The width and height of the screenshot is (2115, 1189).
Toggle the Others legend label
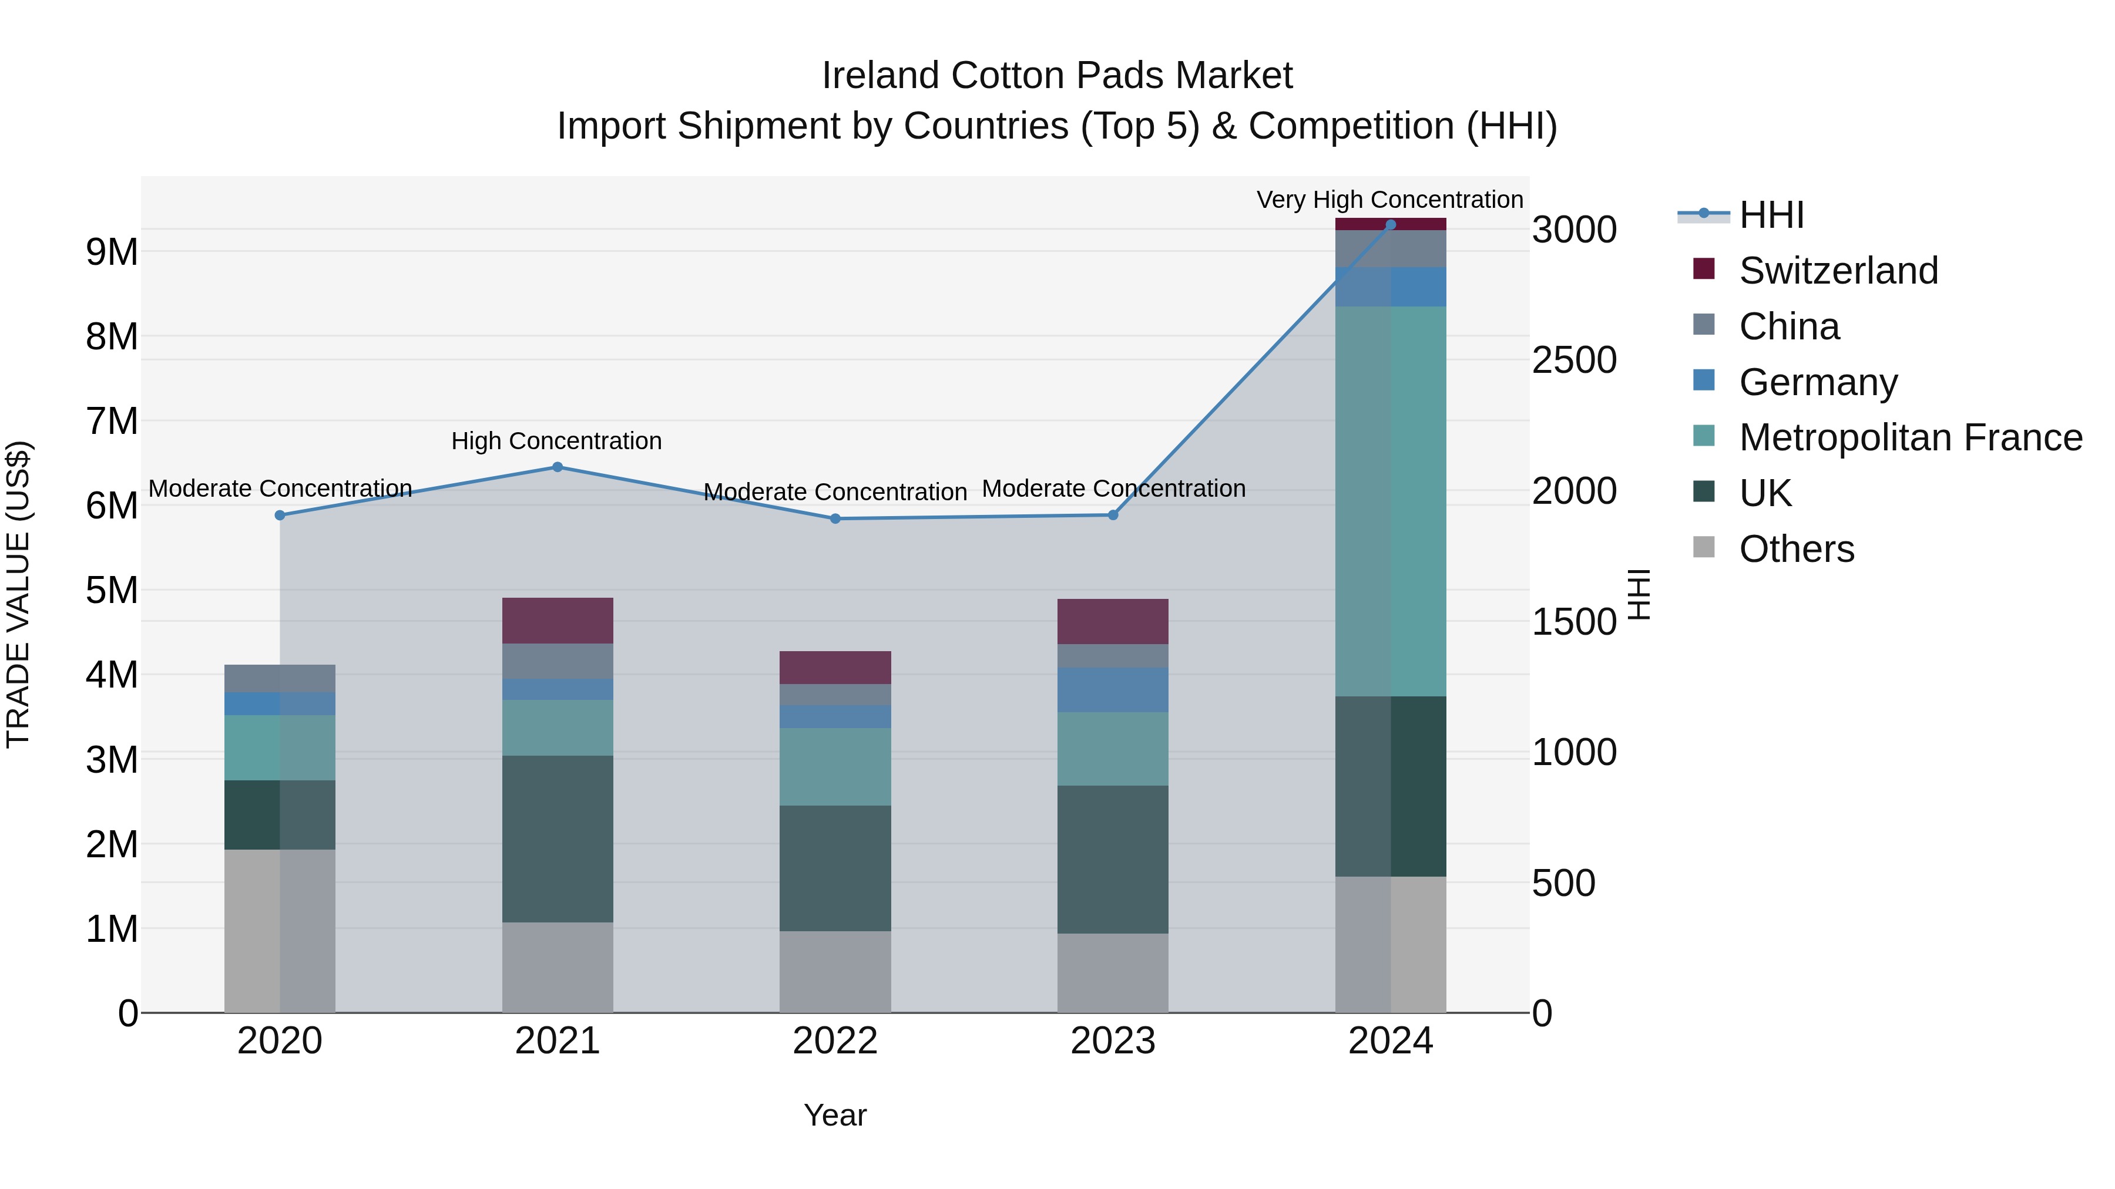[x=1797, y=550]
